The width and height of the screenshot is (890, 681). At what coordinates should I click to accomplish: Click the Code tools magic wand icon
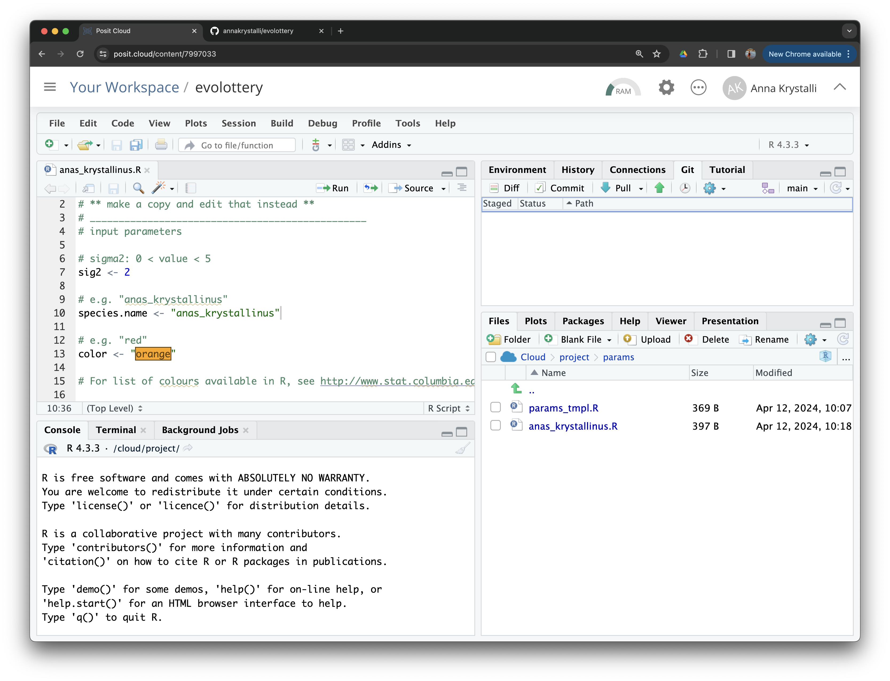point(158,188)
